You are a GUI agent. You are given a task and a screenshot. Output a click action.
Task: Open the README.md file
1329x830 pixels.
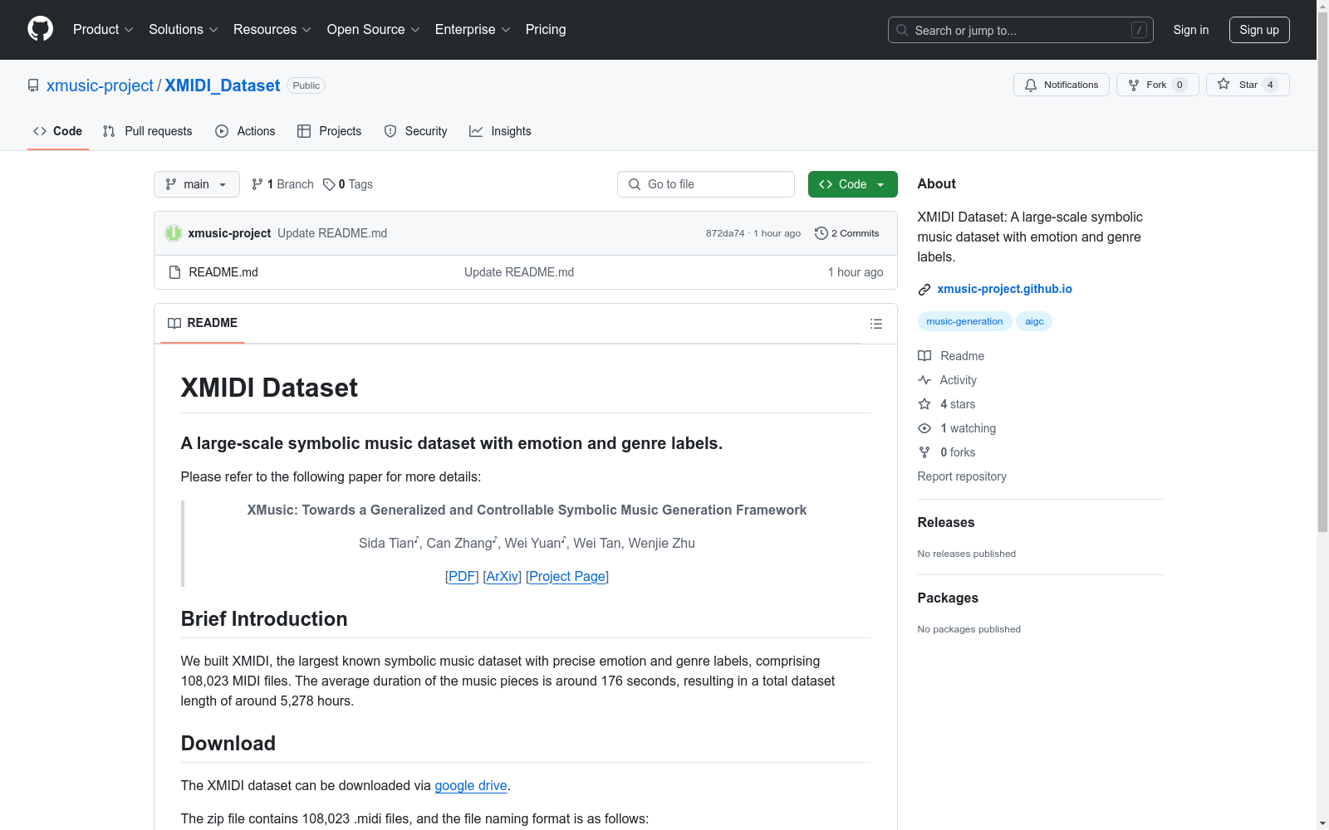[x=223, y=272]
